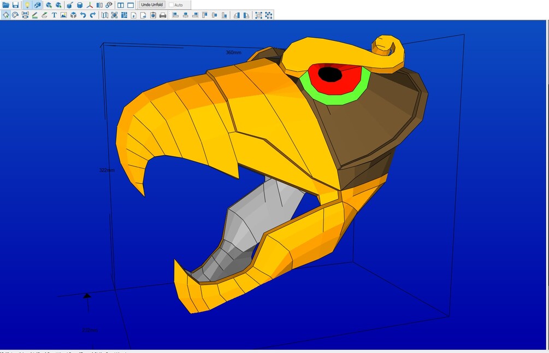This screenshot has width=549, height=353.
Task: Click the 360mm dimension label
Action: (x=234, y=52)
